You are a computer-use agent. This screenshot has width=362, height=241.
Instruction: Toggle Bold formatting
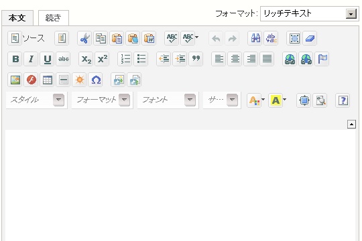click(x=15, y=59)
